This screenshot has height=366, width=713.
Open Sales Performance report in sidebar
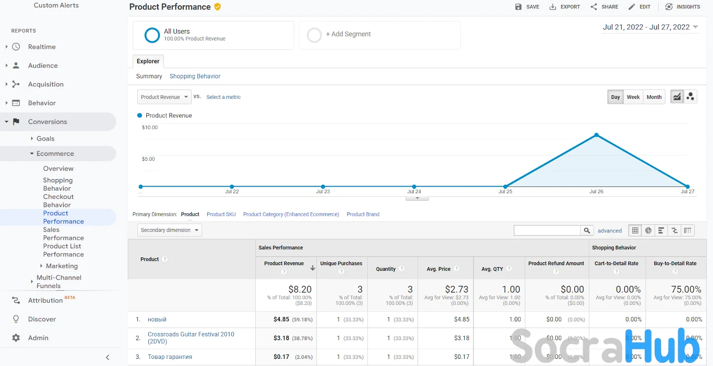point(63,234)
